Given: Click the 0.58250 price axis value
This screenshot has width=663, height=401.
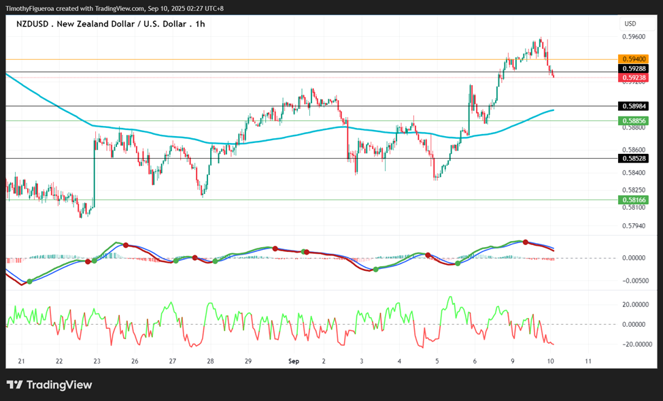Looking at the screenshot, I should point(634,190).
